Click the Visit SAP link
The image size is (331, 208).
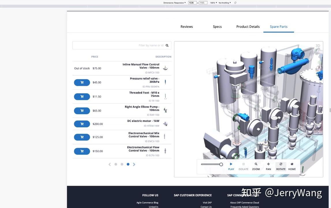coord(207,203)
